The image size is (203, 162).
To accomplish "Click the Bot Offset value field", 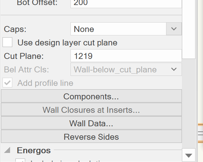I will point(126,3).
